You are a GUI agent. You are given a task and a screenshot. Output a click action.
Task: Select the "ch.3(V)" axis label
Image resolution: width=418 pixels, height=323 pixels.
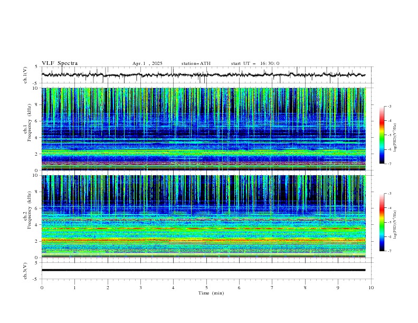(x=25, y=271)
